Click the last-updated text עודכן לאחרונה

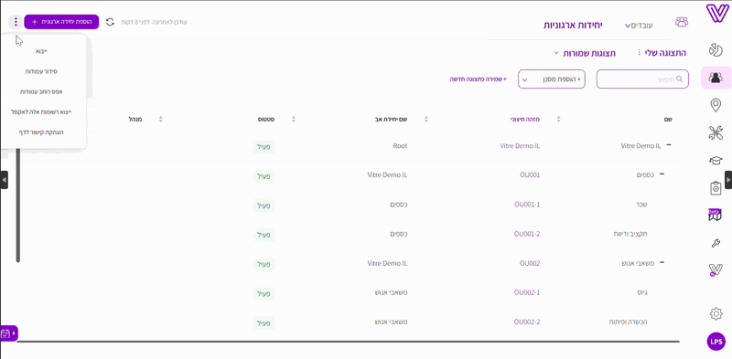154,22
